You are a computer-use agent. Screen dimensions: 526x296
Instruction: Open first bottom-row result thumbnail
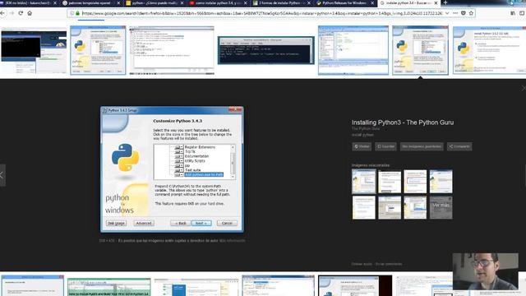coord(32,285)
